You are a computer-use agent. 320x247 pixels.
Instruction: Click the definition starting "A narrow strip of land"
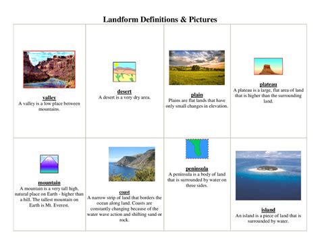point(124,209)
